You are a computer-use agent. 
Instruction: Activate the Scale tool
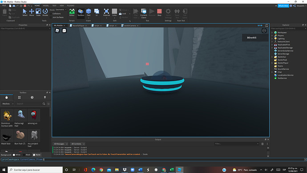tap(38, 12)
